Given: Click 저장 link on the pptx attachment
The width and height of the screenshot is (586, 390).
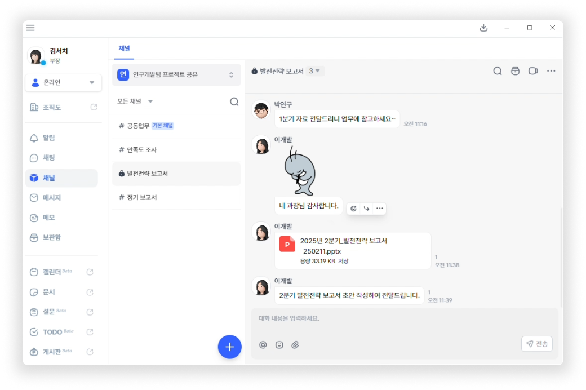Looking at the screenshot, I should pos(343,261).
